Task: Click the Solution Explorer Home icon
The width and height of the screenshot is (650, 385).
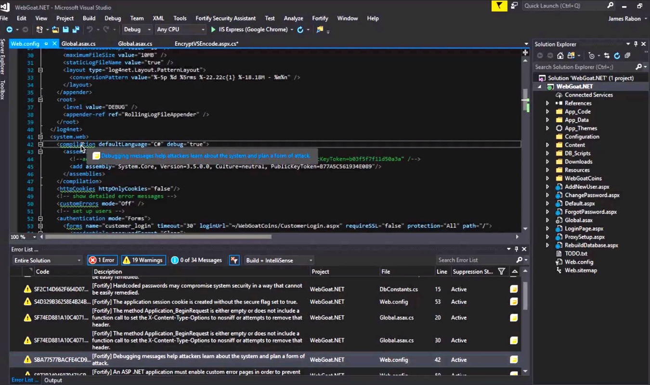Action: [560, 56]
